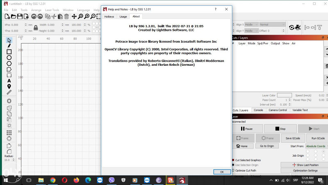Open the Offset Shapes tool
The width and height of the screenshot is (328, 185).
(9, 101)
